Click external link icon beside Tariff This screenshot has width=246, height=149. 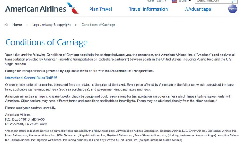55,78
